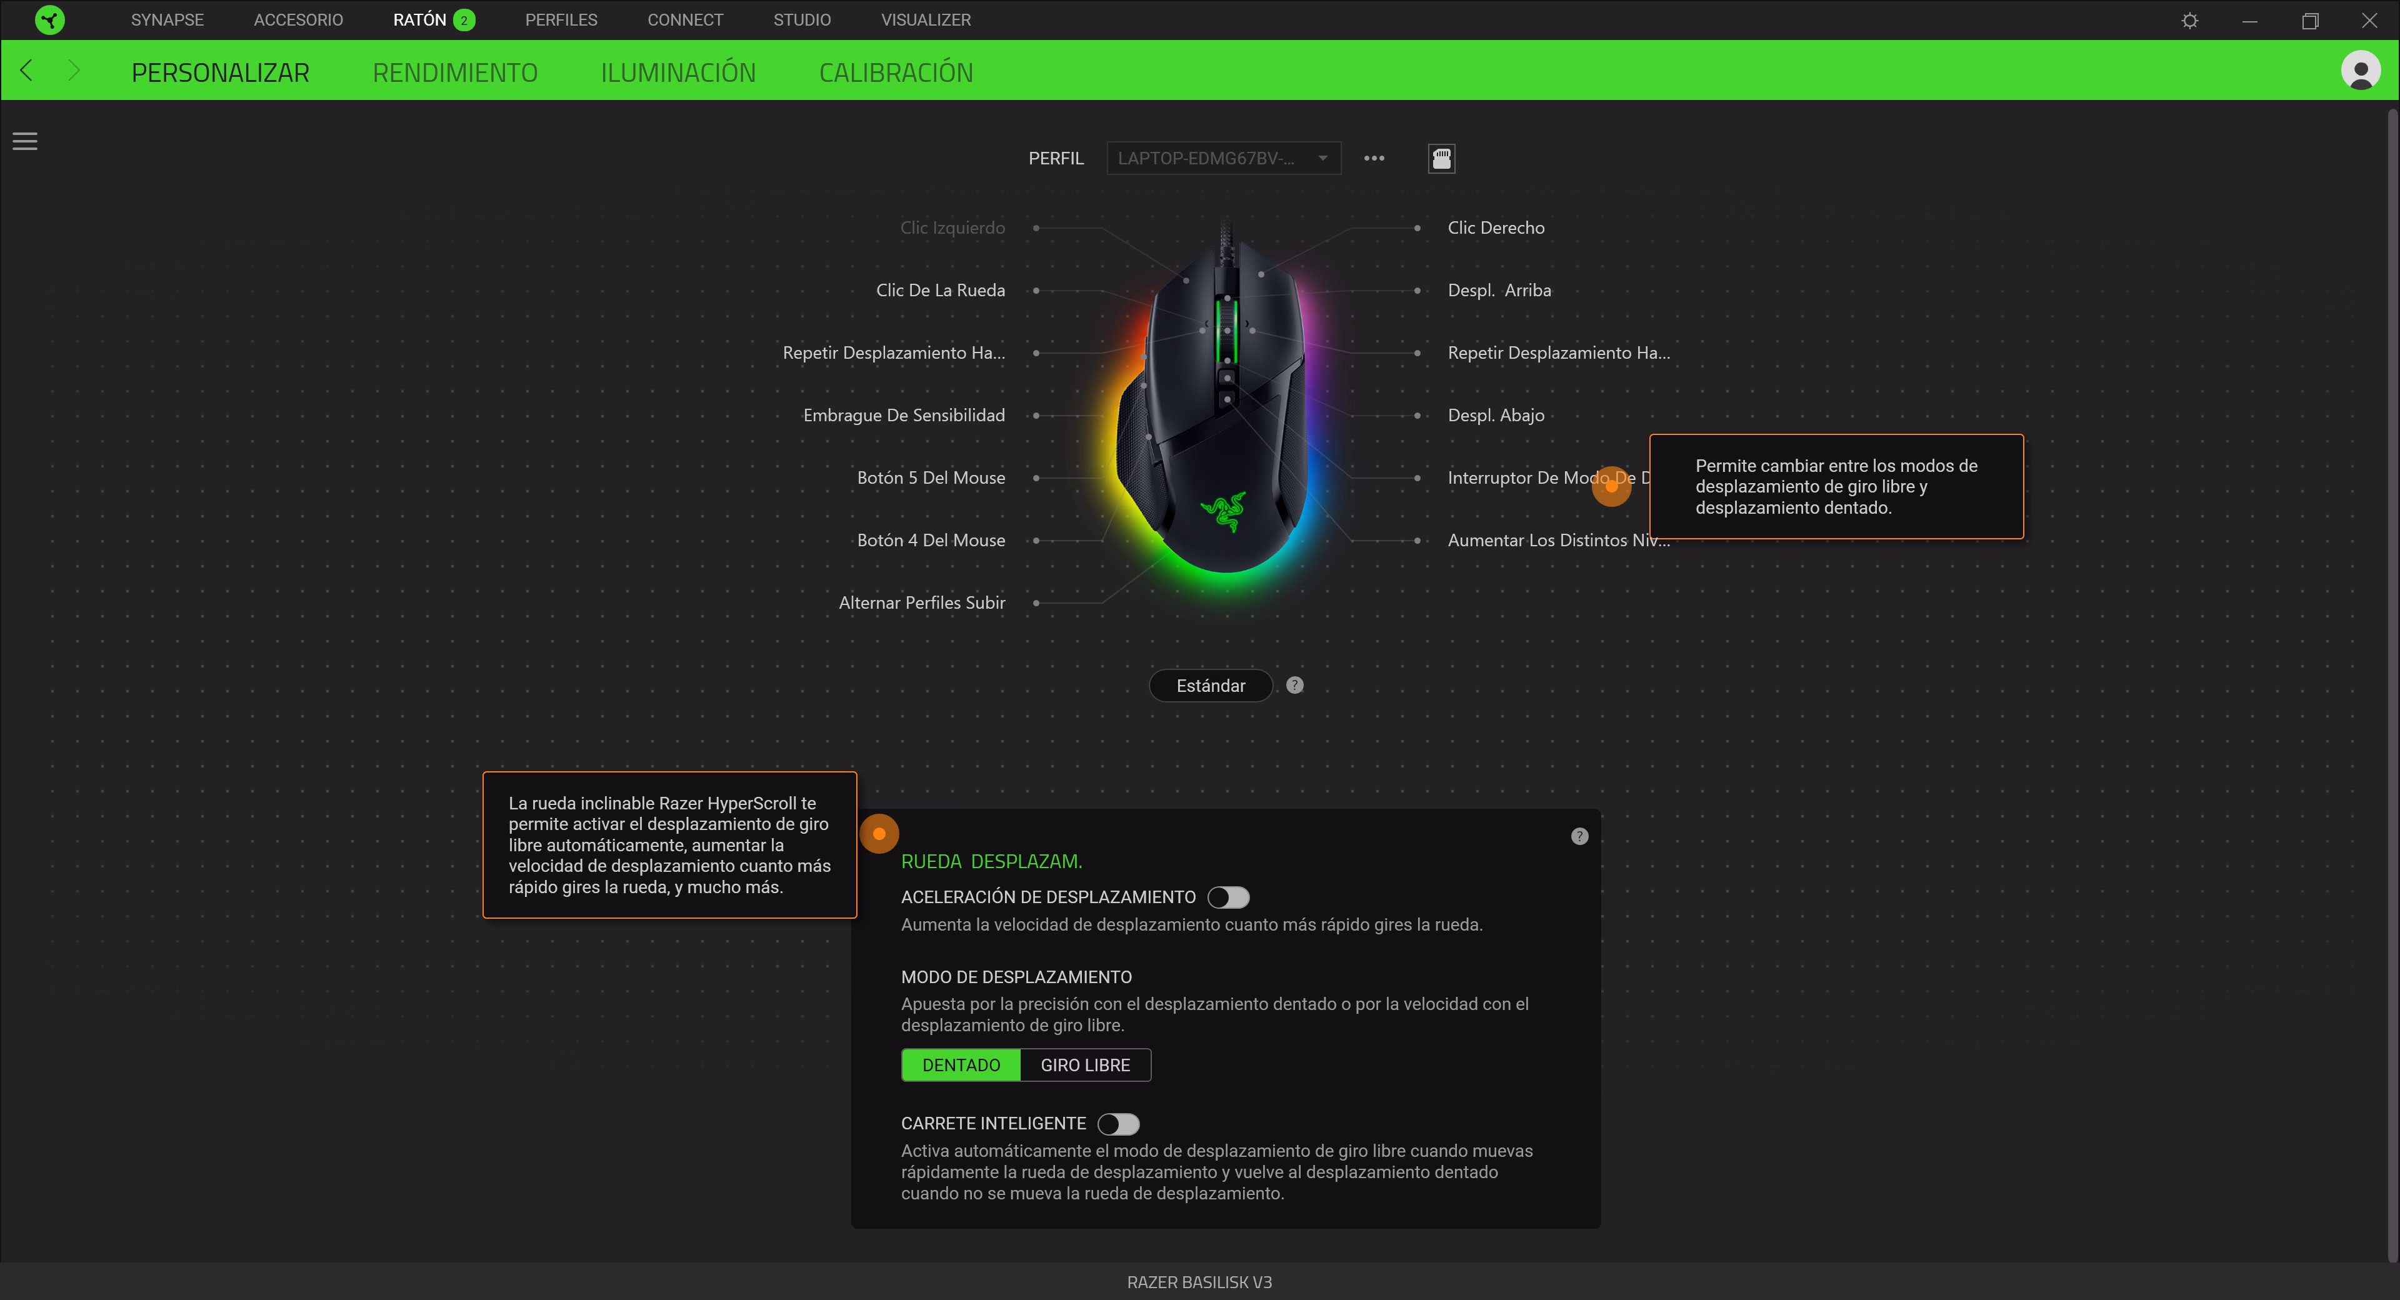
Task: Click the help icon beside Estándar
Action: click(x=1294, y=685)
